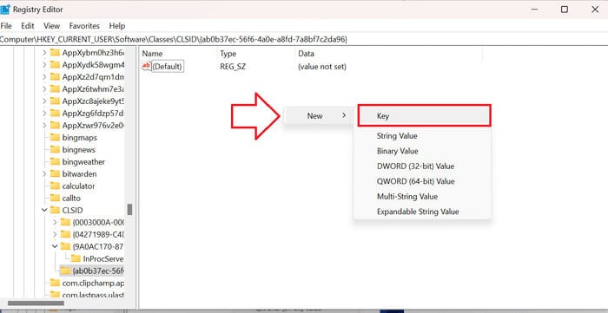Click the com.clipchamp.ap folder icon

55,284
